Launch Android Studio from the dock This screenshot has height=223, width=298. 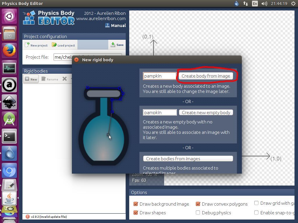pos(9,119)
